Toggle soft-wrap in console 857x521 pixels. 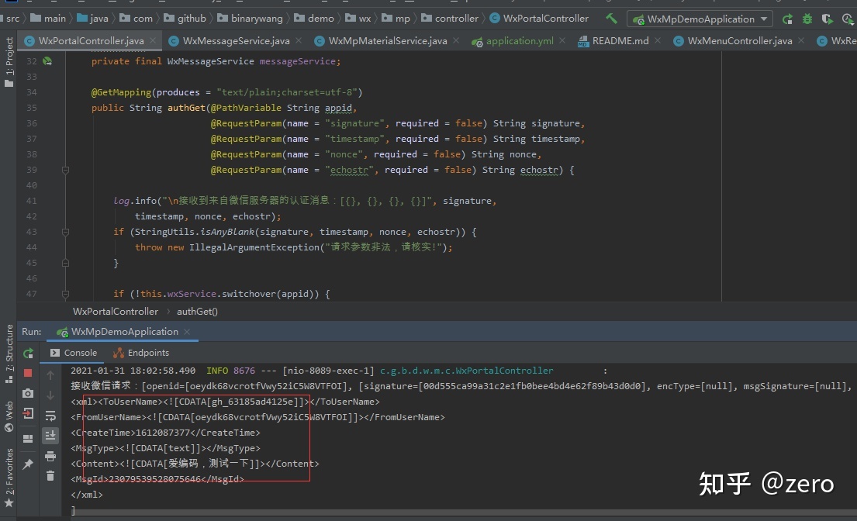50,416
